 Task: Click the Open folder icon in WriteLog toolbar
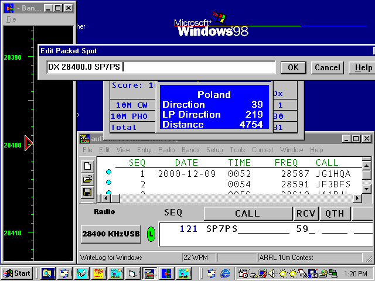87,179
